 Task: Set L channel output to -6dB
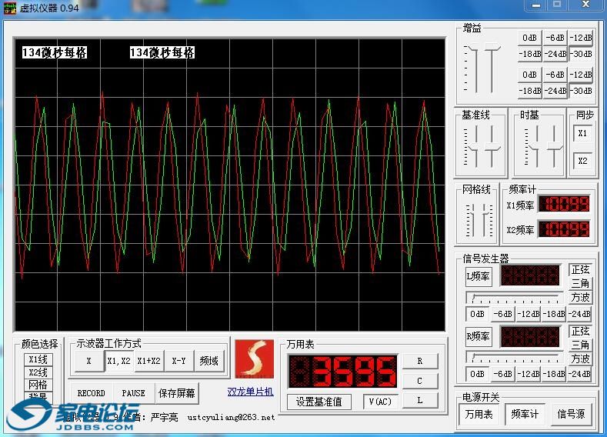click(503, 314)
